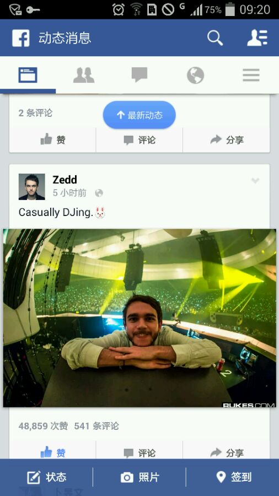
Task: View the 541 comments on Zedd's post
Action: [96, 426]
